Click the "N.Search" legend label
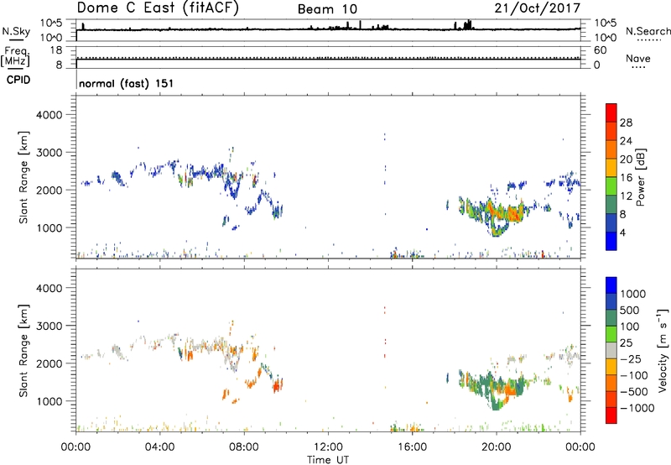The height and width of the screenshot is (465, 671). [648, 31]
